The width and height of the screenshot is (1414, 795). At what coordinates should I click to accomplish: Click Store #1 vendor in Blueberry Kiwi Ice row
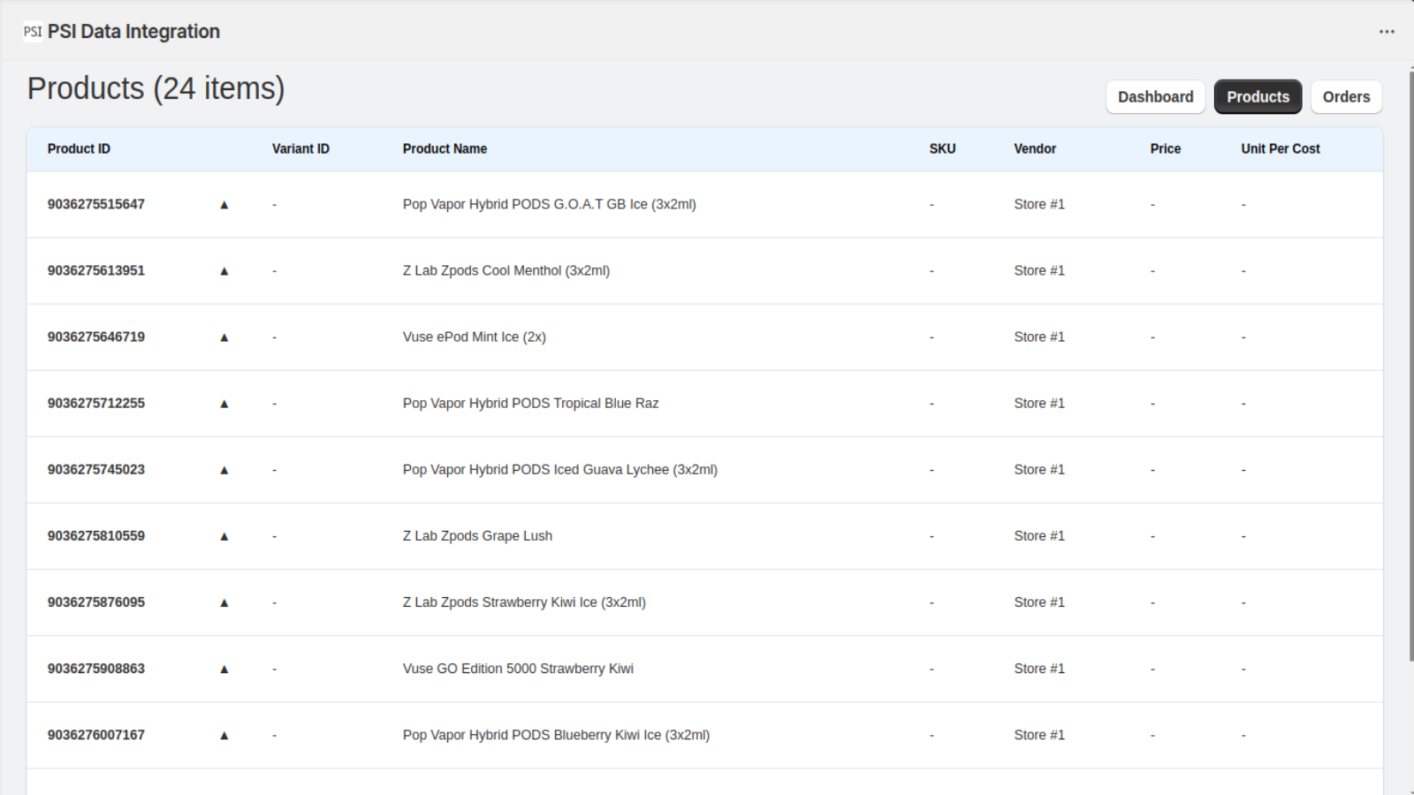point(1039,735)
